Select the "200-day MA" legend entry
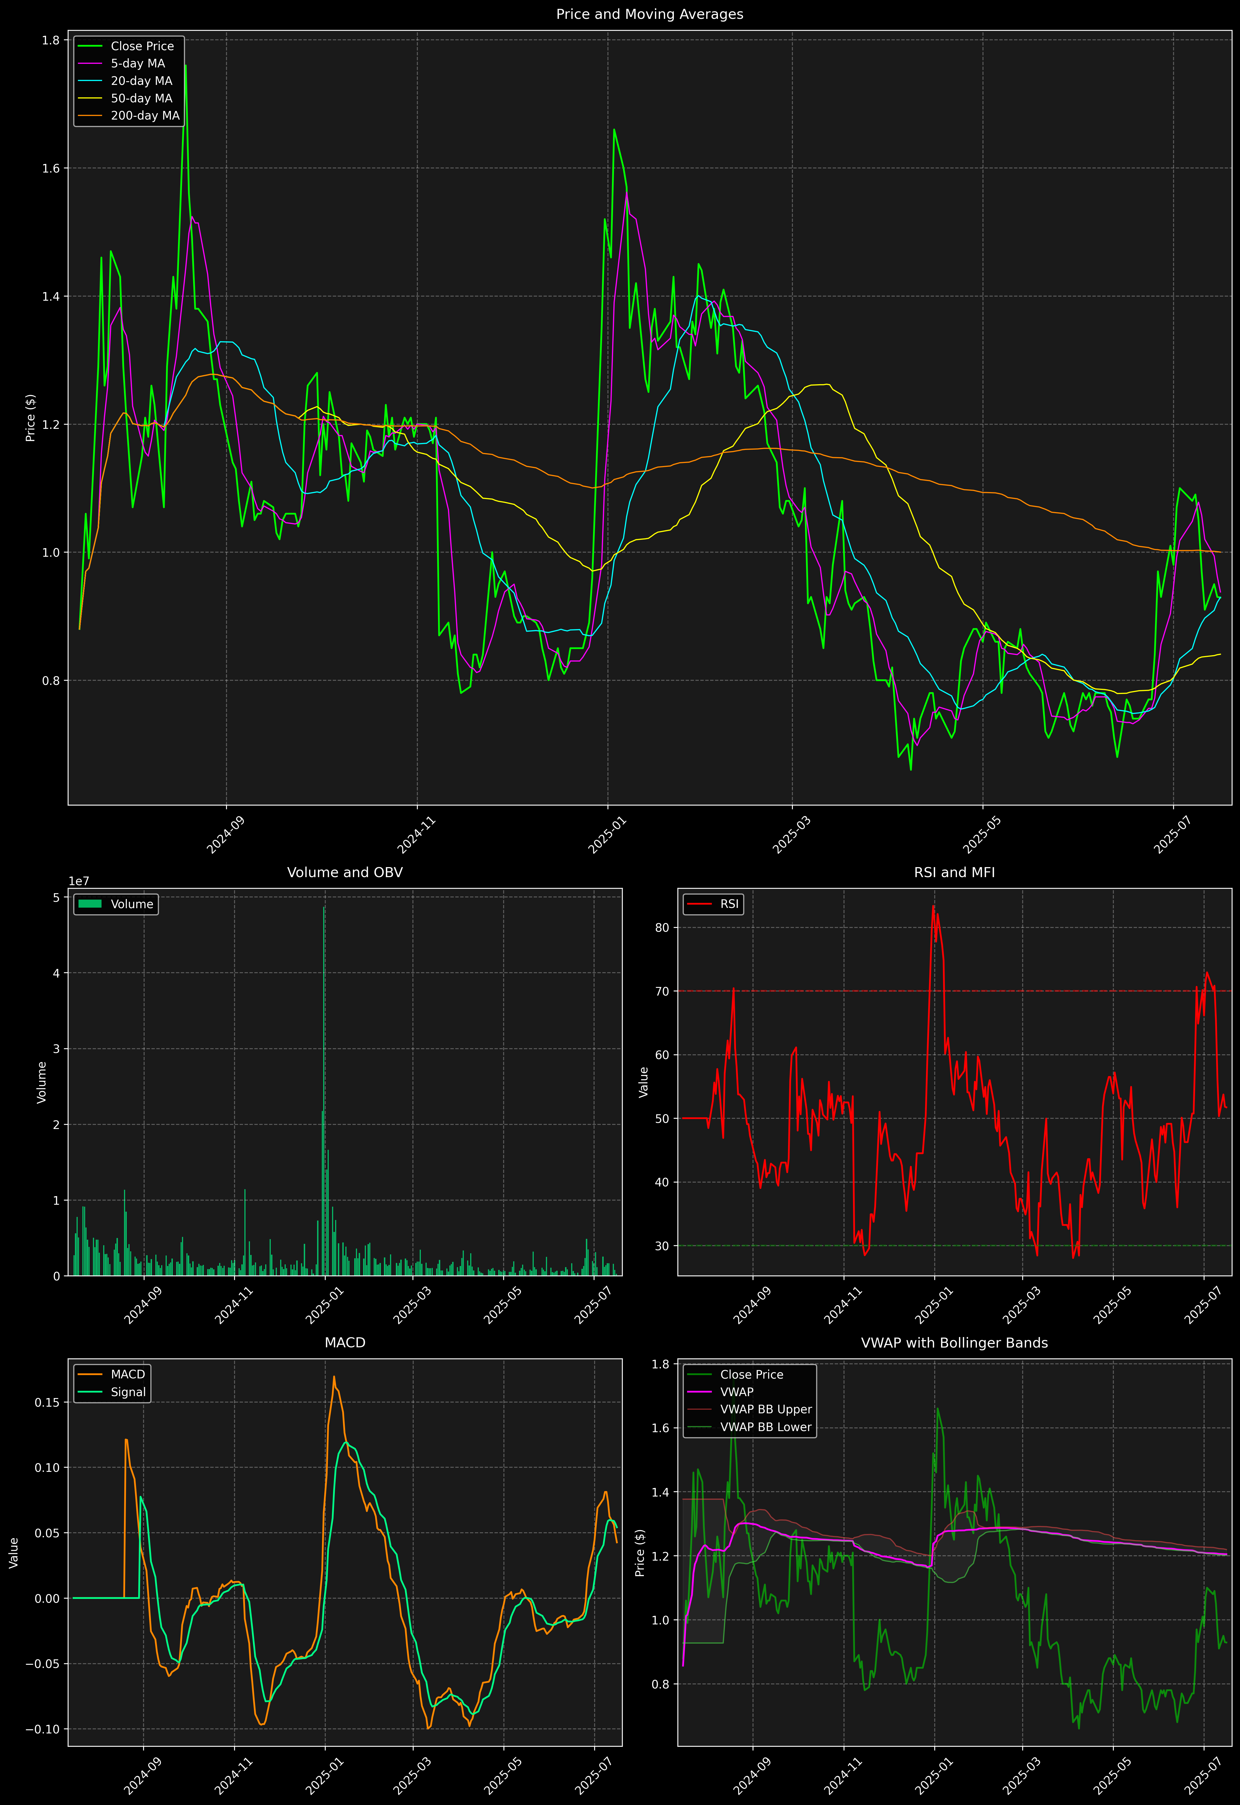This screenshot has width=1240, height=1805. tap(145, 116)
